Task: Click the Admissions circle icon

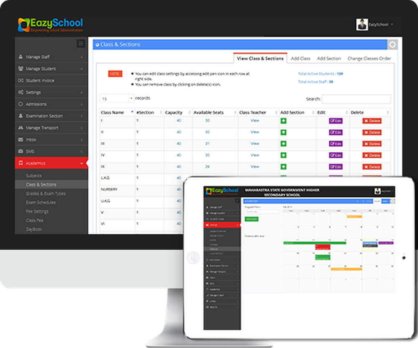Action: (20, 104)
